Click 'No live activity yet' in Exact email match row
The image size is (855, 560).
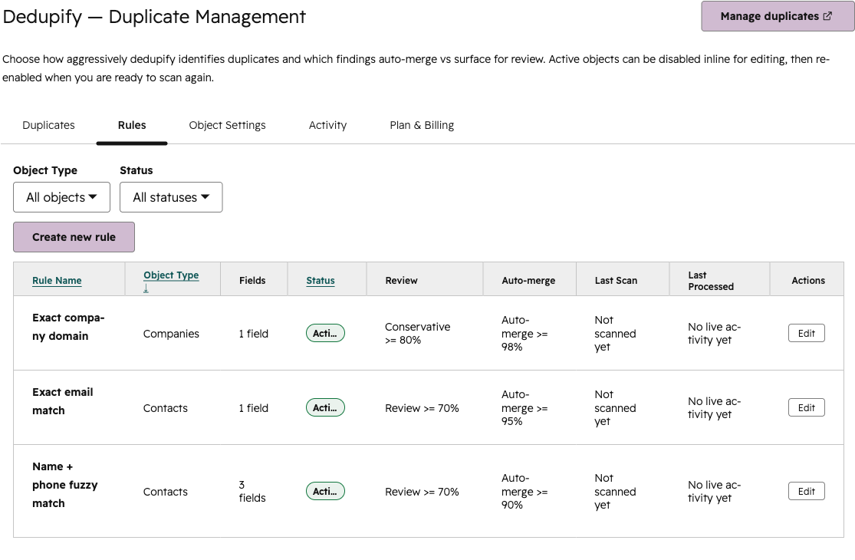715,408
